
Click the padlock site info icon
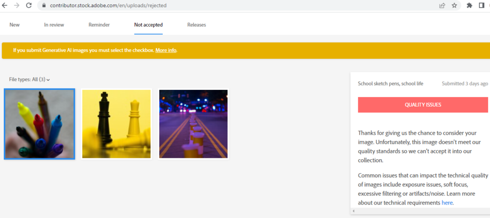pos(44,5)
